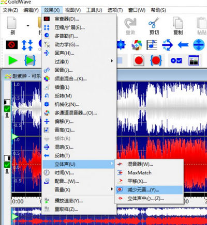The width and height of the screenshot is (207, 225).
Task: Toggle the green checkbox for red channel
Action: pos(7,165)
